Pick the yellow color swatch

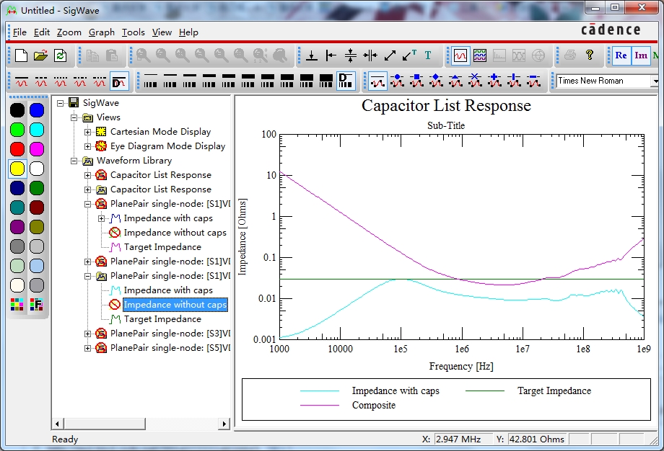(x=17, y=169)
